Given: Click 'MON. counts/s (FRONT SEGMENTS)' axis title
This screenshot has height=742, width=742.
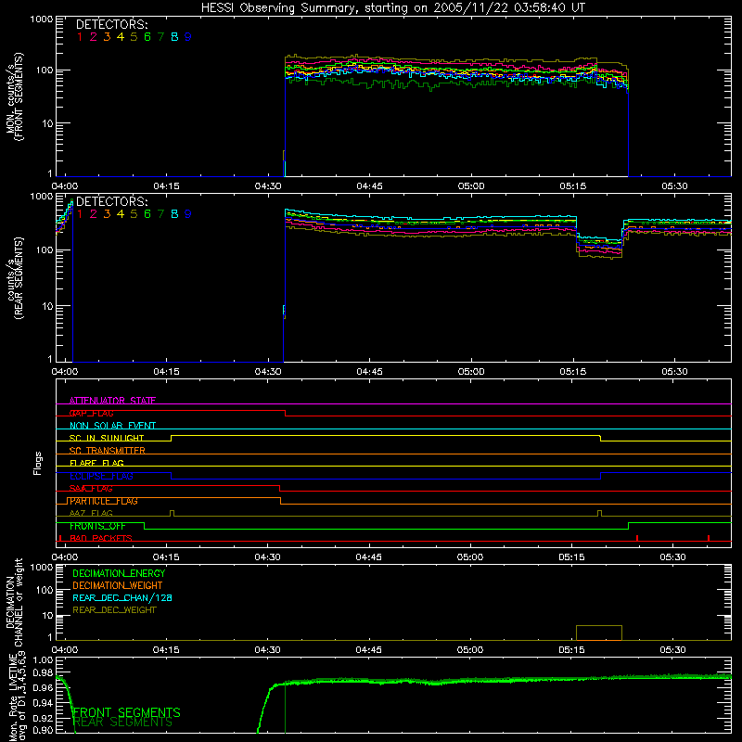Looking at the screenshot, I should click(x=15, y=96).
